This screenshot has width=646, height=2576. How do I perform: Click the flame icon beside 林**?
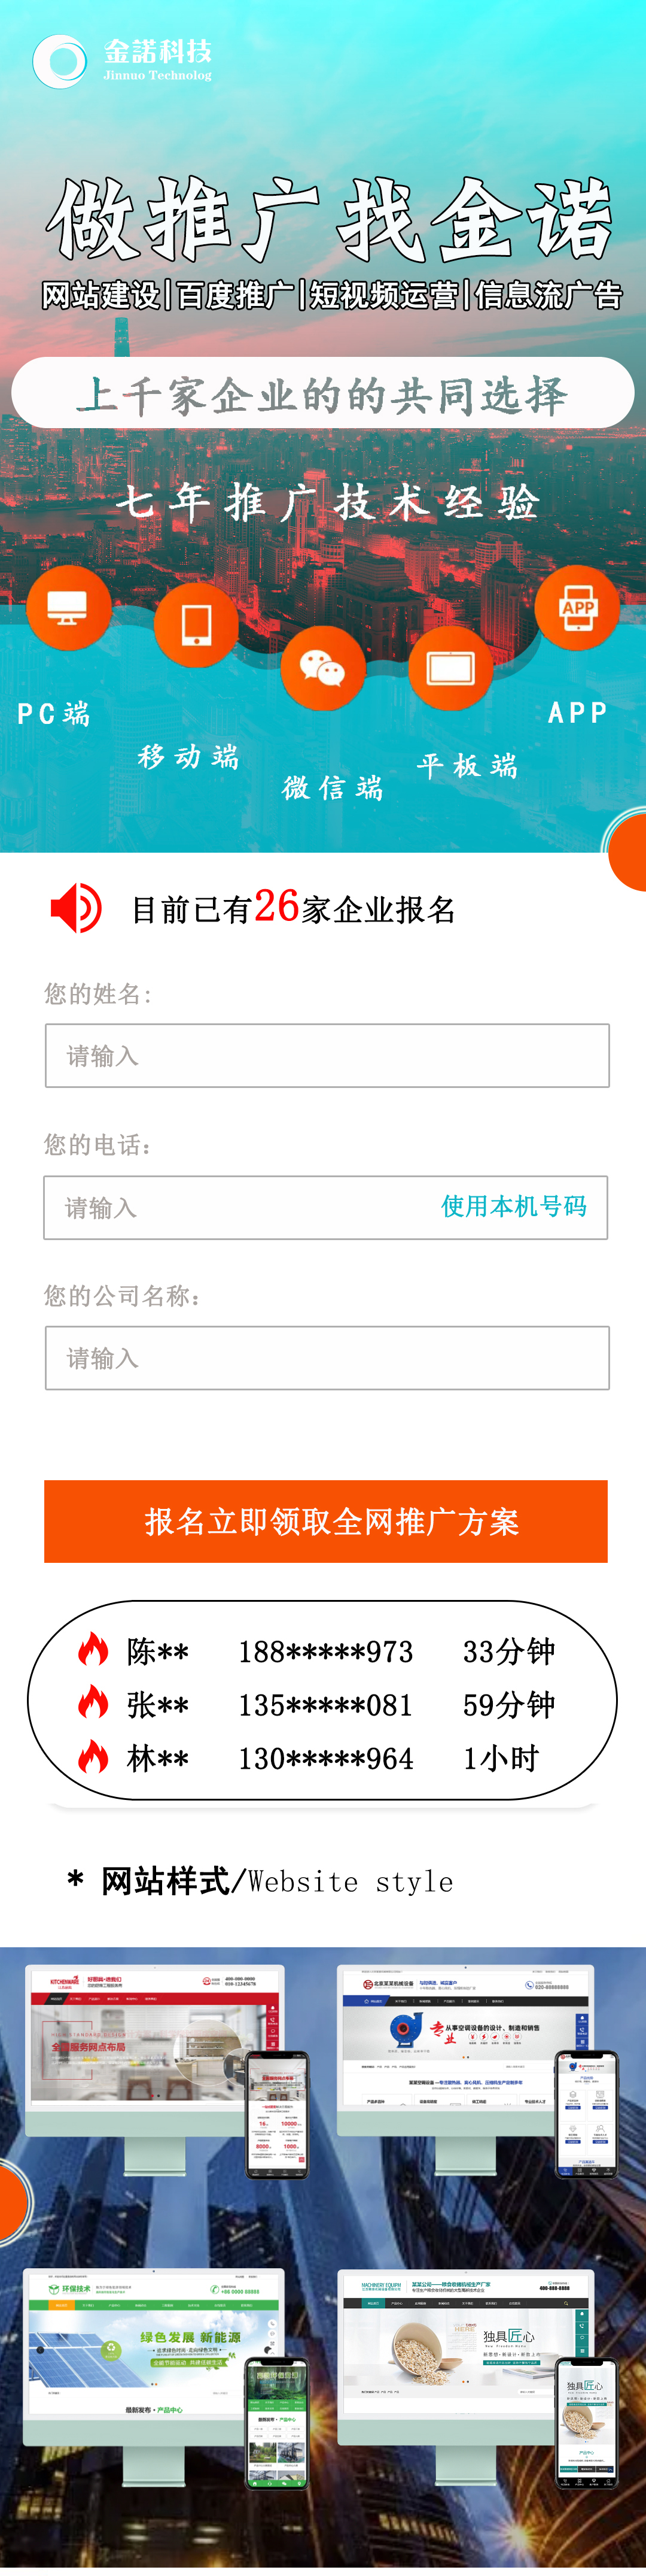[x=94, y=1756]
